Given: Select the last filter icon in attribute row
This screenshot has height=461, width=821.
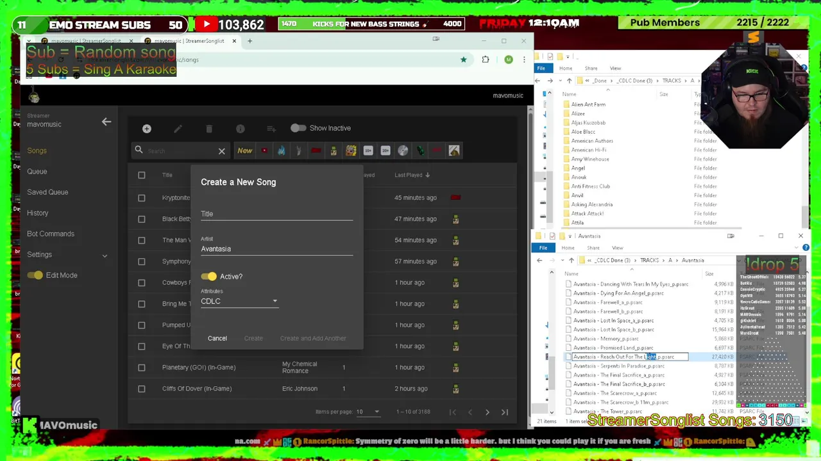Looking at the screenshot, I should 454,150.
